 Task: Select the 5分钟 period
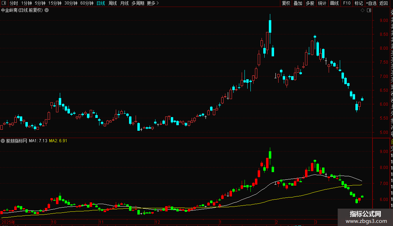point(40,3)
